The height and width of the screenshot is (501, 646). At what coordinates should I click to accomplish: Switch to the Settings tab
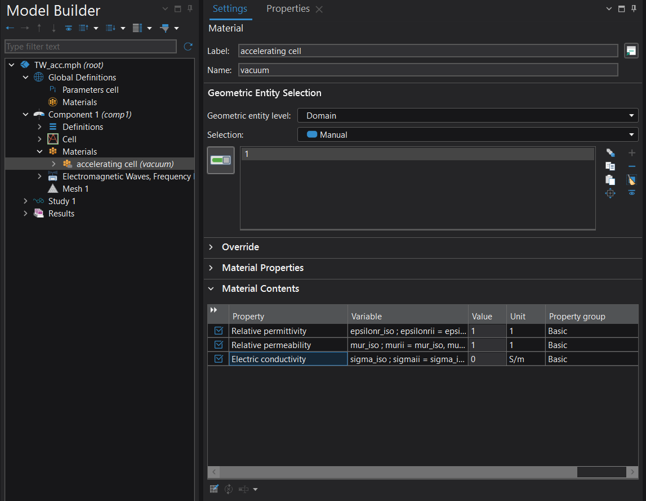230,9
